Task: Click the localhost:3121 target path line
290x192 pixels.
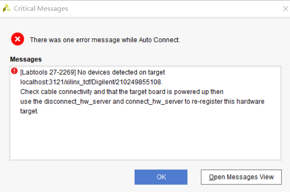Action: (x=91, y=82)
